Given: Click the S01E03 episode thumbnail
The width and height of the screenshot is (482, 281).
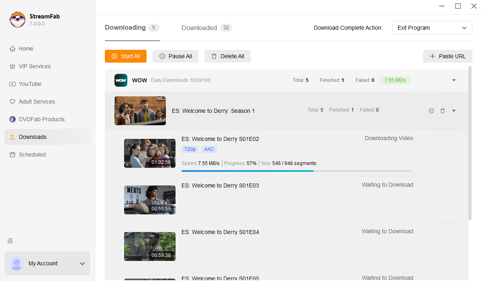Looking at the screenshot, I should pos(149,200).
